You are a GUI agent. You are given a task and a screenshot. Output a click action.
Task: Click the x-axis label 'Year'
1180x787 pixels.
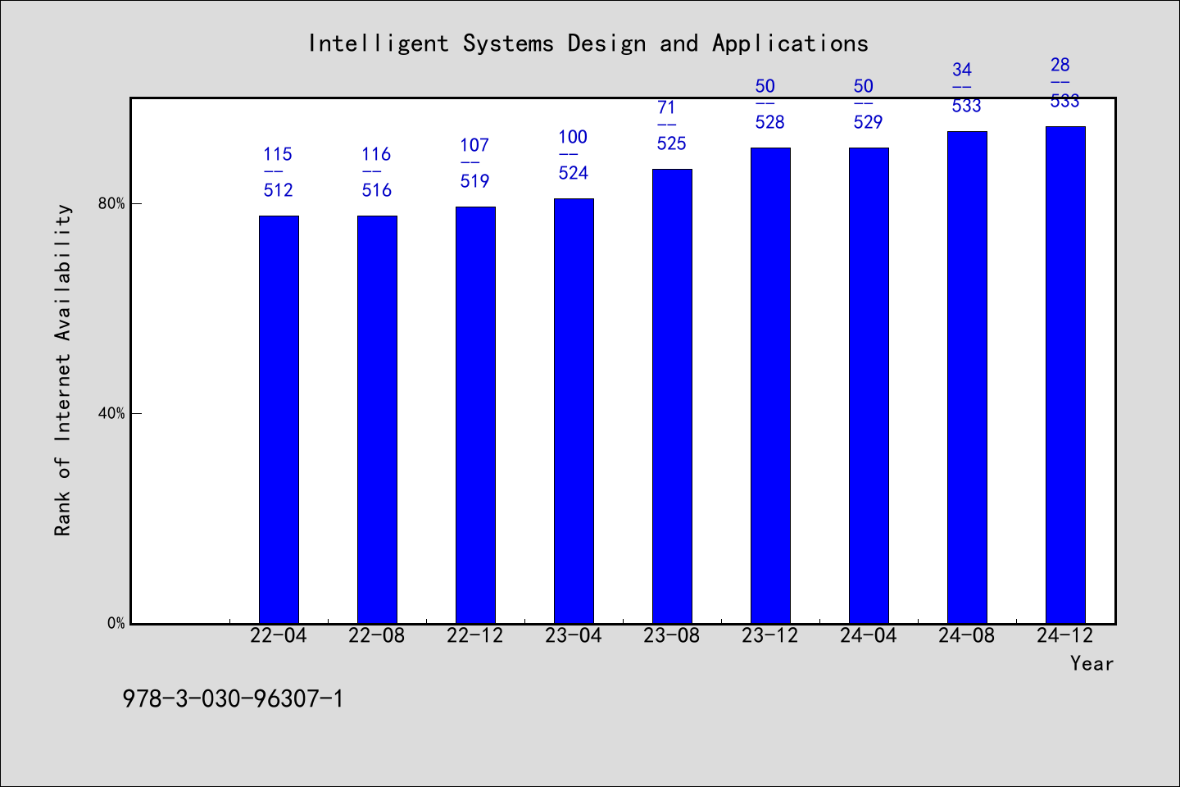pyautogui.click(x=1091, y=663)
